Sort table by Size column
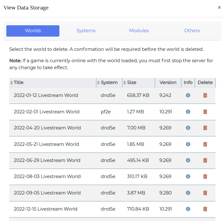The height and width of the screenshot is (221, 224). (131, 83)
